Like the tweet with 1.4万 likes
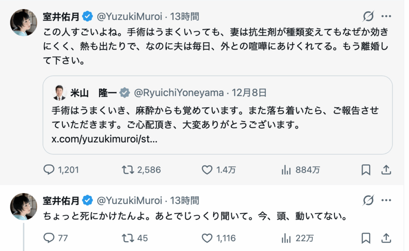The width and height of the screenshot is (409, 251). click(207, 170)
